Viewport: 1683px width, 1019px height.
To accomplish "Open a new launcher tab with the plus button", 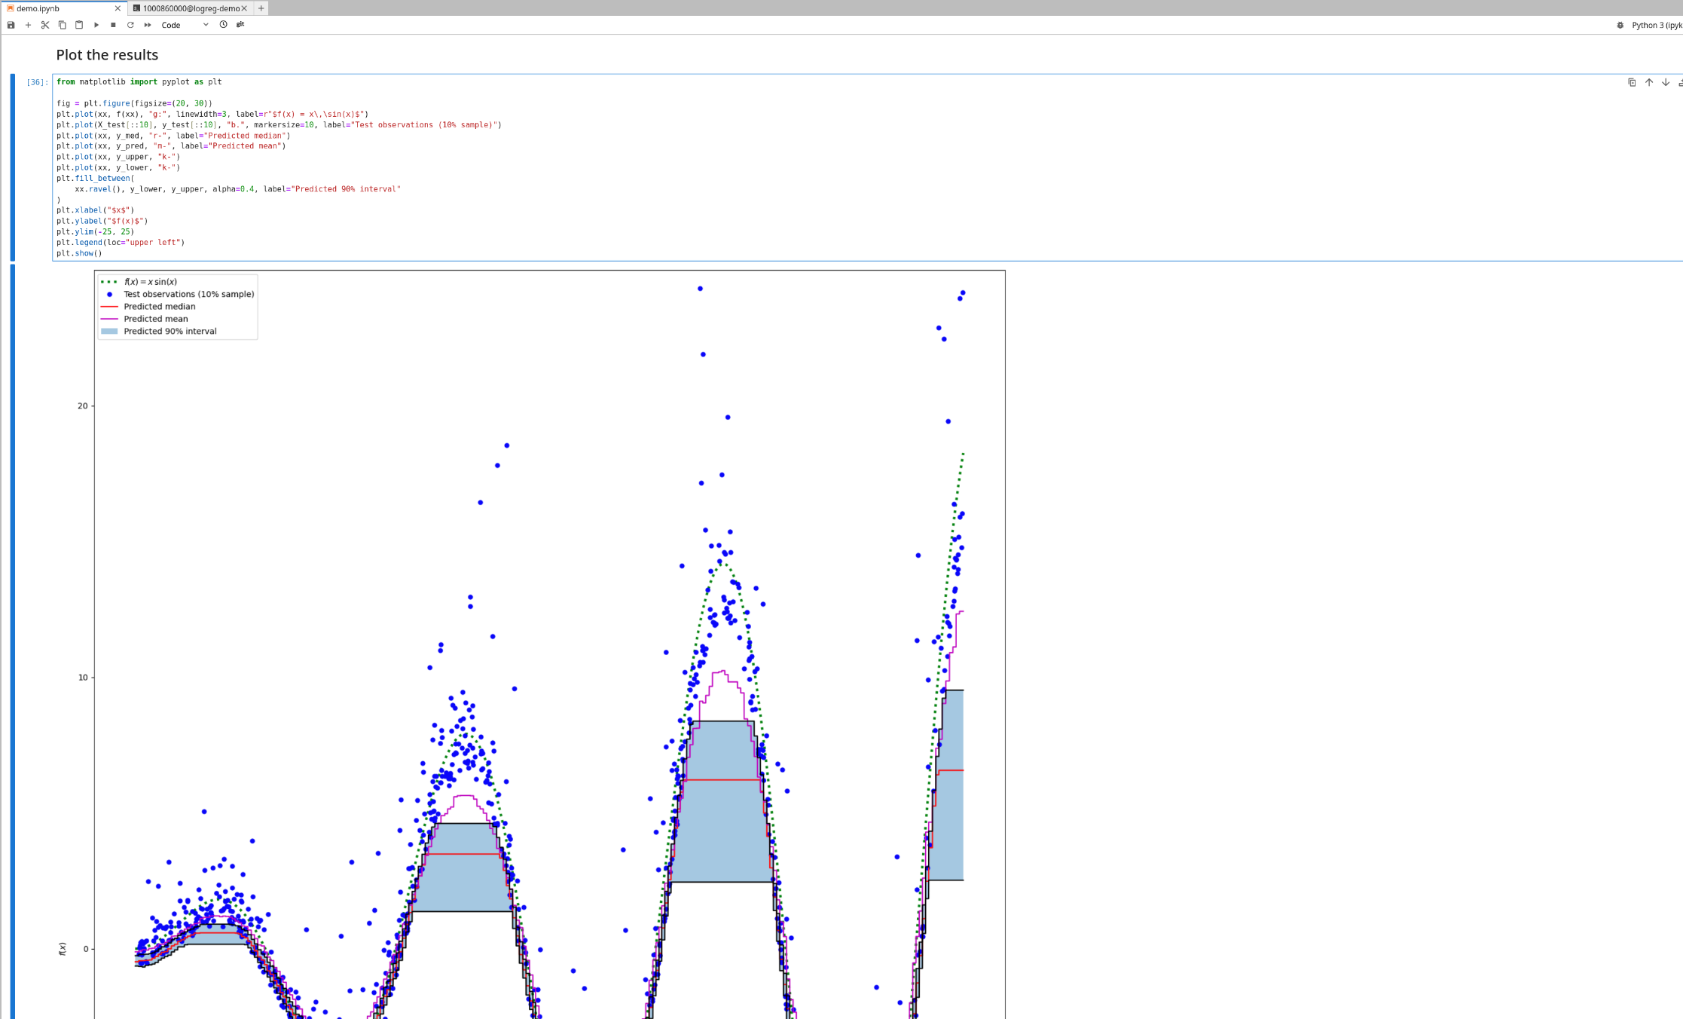I will [x=261, y=8].
